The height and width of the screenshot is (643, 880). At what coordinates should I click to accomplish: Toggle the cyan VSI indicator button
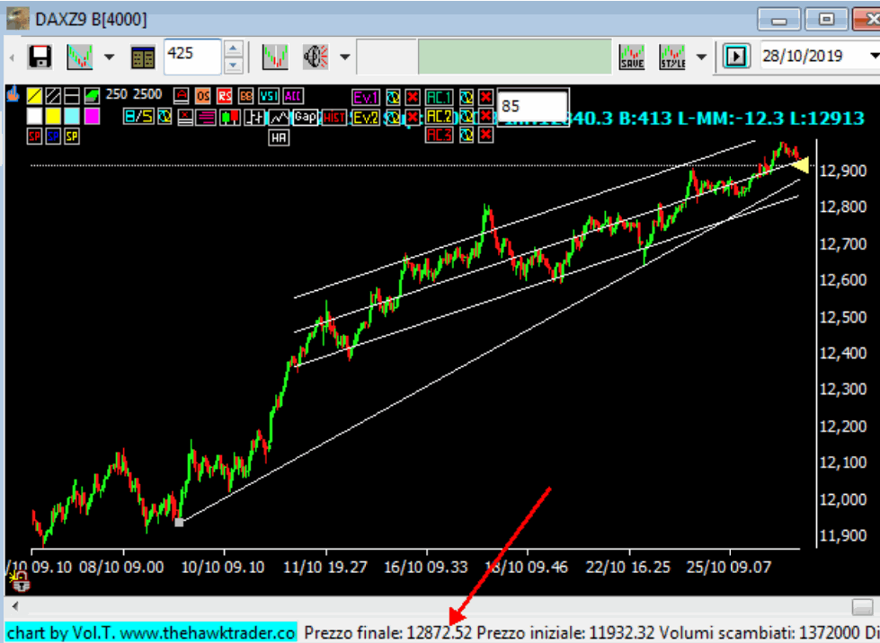coord(269,96)
